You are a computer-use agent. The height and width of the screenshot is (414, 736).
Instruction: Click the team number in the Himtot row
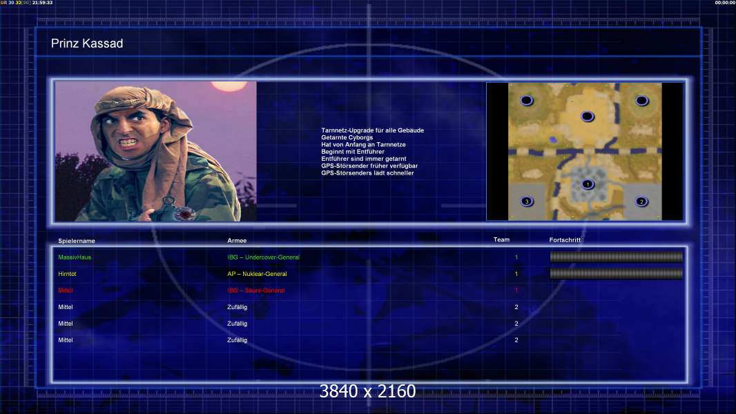pyautogui.click(x=516, y=274)
